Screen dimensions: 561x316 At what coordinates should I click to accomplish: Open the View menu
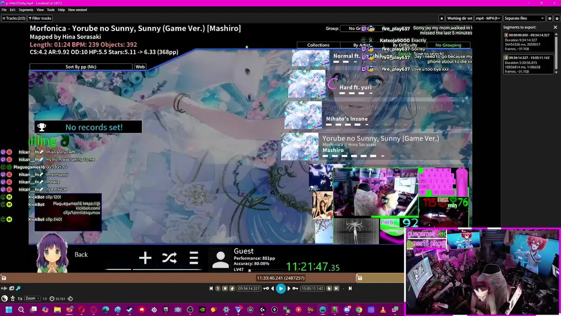[x=40, y=10]
